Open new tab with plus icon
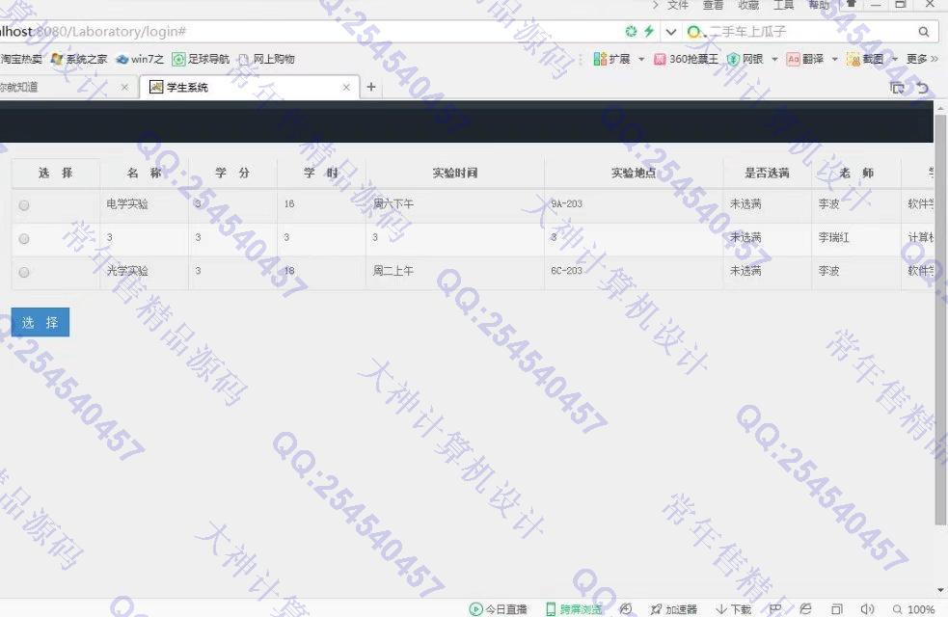This screenshot has width=948, height=617. pyautogui.click(x=371, y=88)
